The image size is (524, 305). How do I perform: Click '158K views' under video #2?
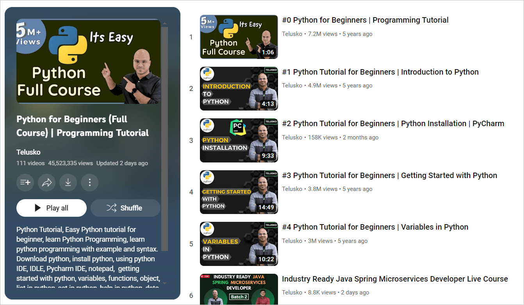tap(323, 137)
